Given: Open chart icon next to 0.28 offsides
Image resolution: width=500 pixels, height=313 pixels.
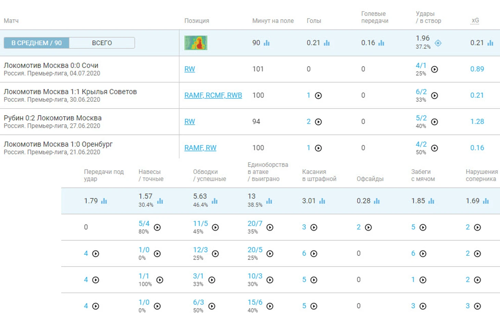Looking at the screenshot, I should coord(377,201).
